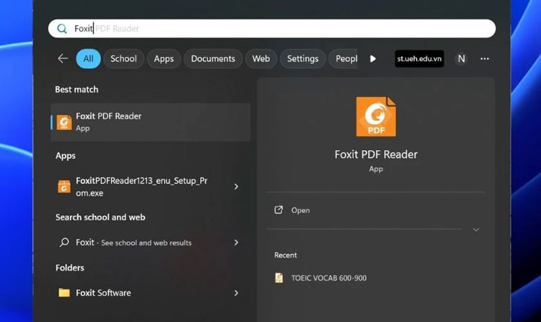Click the large Foxit PDF Reader logo
The width and height of the screenshot is (541, 322).
(x=376, y=116)
